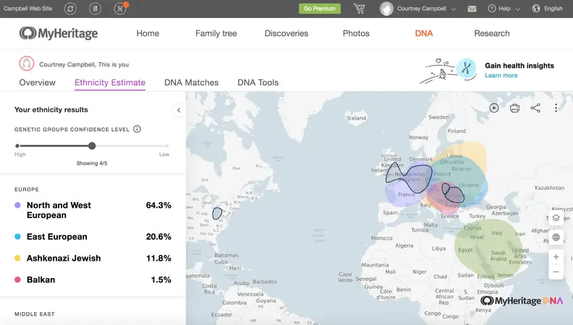
Task: Select Ashkenazi Jewish ethnicity row
Action: pos(93,259)
